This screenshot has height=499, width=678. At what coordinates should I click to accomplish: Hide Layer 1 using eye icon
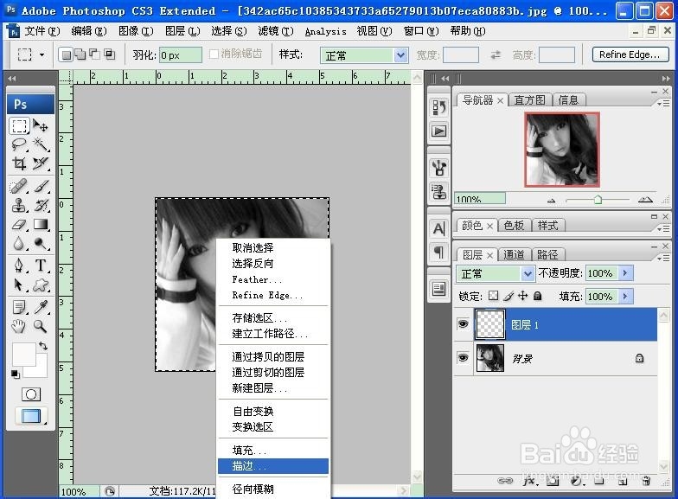(464, 323)
